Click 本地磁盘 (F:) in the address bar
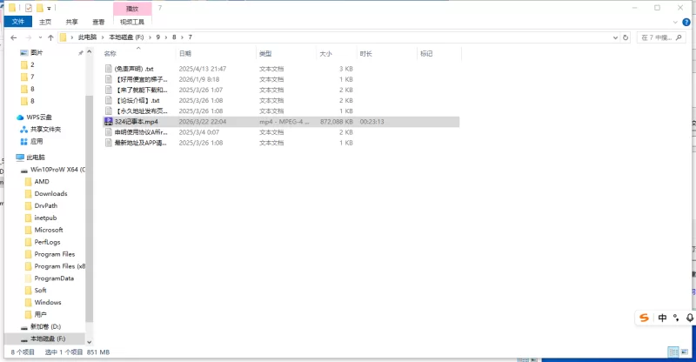Screen dimensions: 696x362 (x=126, y=37)
